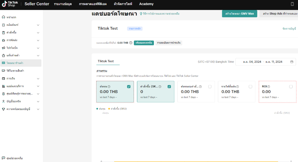
Task: Click the home icon in sidebar
Action: [x=3, y=17]
